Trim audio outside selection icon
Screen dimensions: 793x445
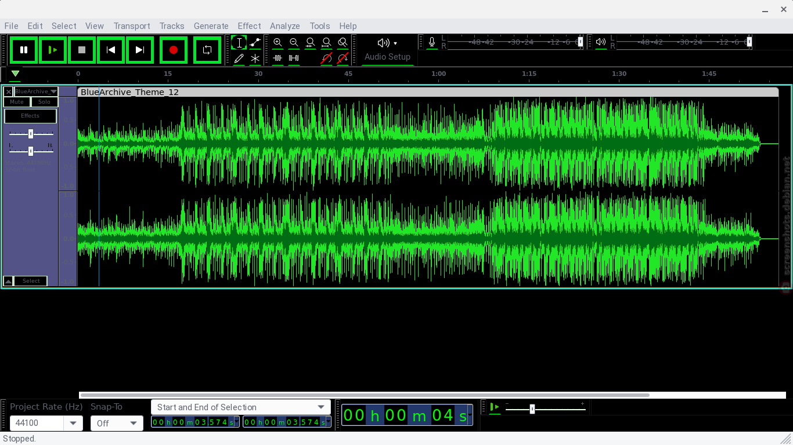[x=278, y=58]
